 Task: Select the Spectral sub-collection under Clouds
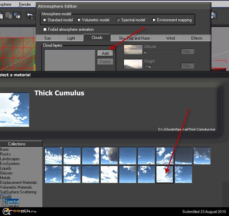(x=12, y=201)
